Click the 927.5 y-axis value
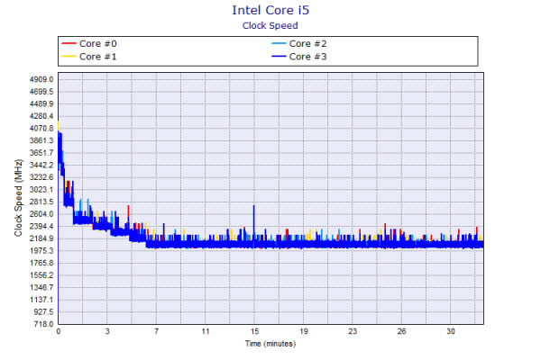 (x=43, y=312)
